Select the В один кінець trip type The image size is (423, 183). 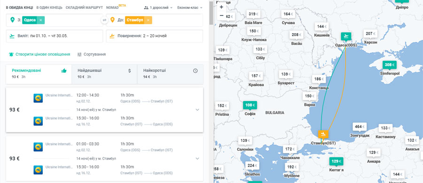coord(49,7)
